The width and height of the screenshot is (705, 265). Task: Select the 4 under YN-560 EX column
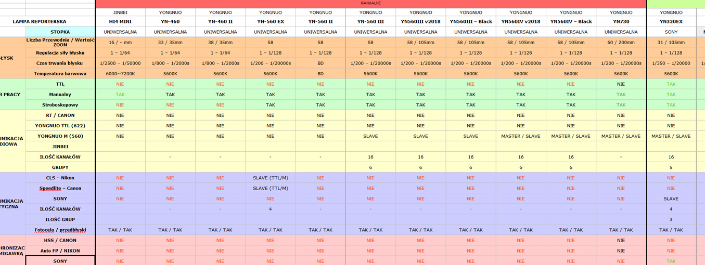(271, 209)
